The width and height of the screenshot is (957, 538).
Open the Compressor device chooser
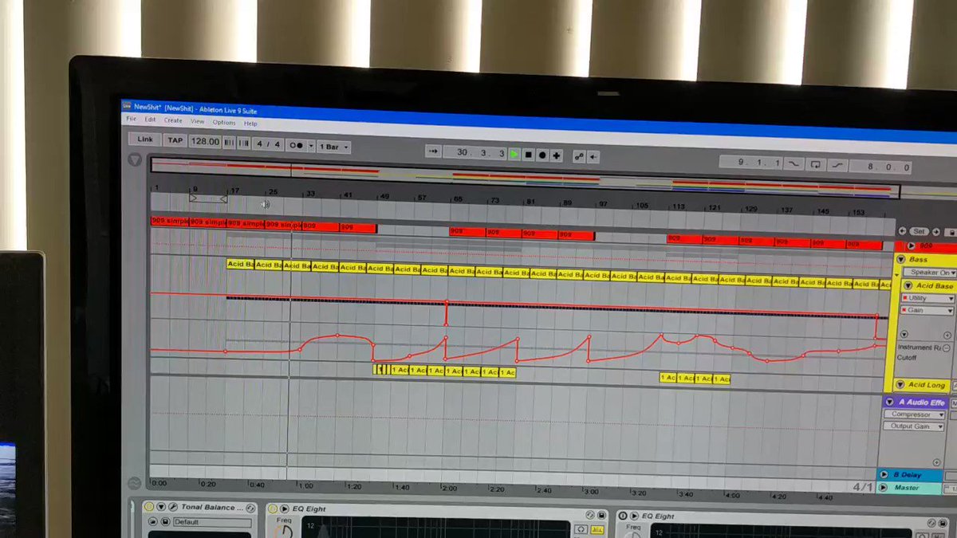coord(914,415)
